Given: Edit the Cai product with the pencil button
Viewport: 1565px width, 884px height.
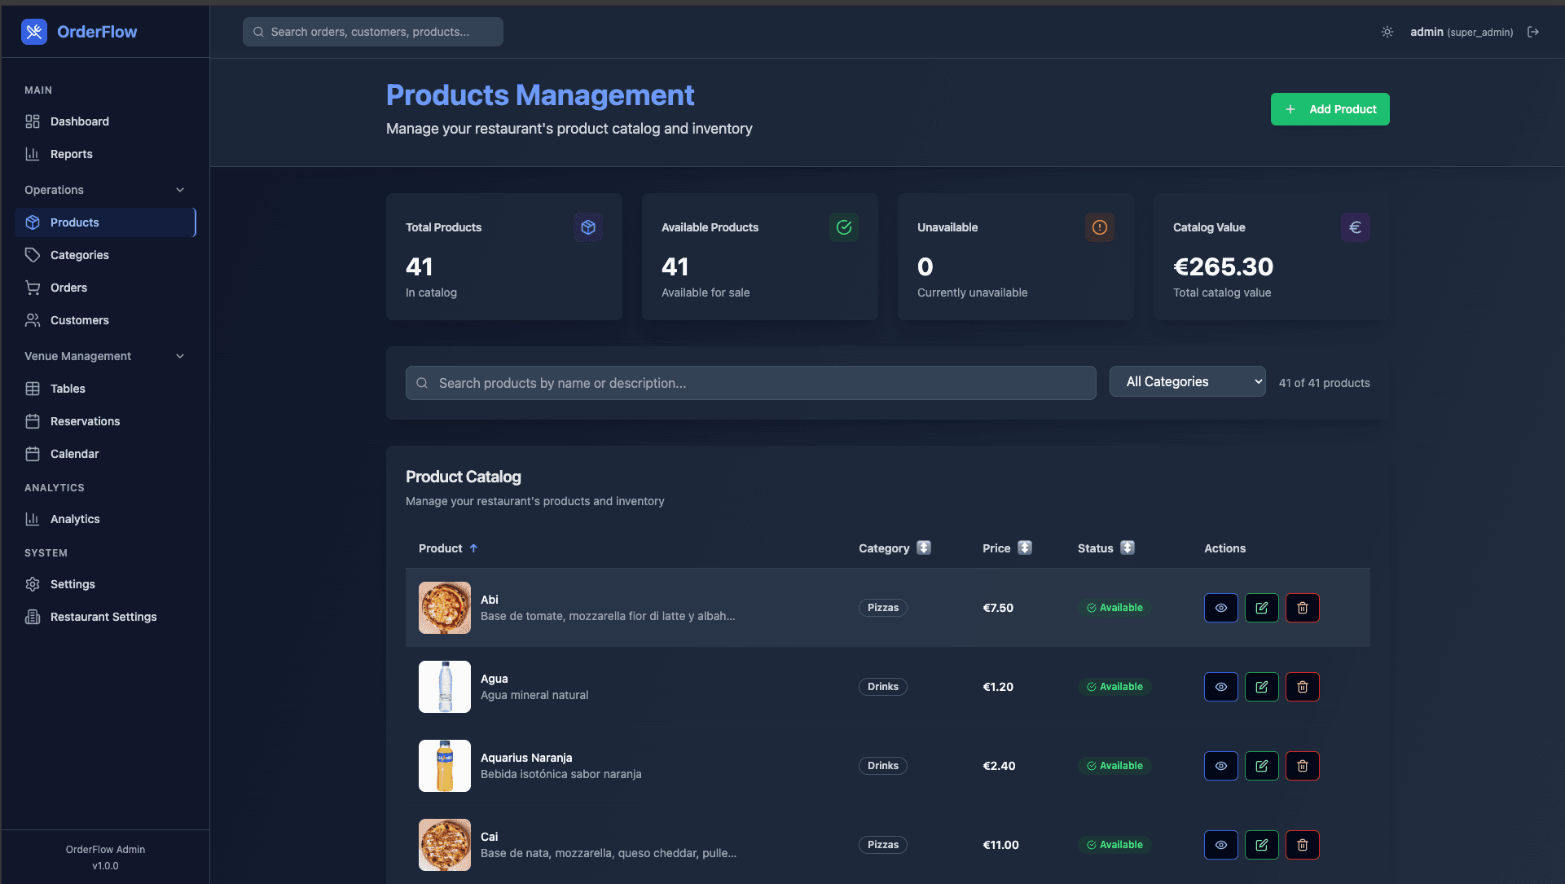Looking at the screenshot, I should click(1261, 845).
